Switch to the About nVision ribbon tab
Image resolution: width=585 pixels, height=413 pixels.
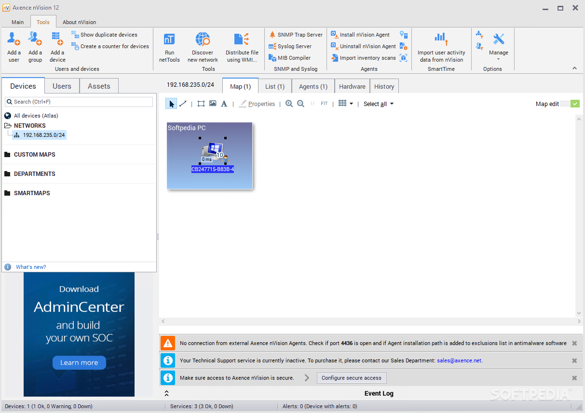click(x=79, y=22)
